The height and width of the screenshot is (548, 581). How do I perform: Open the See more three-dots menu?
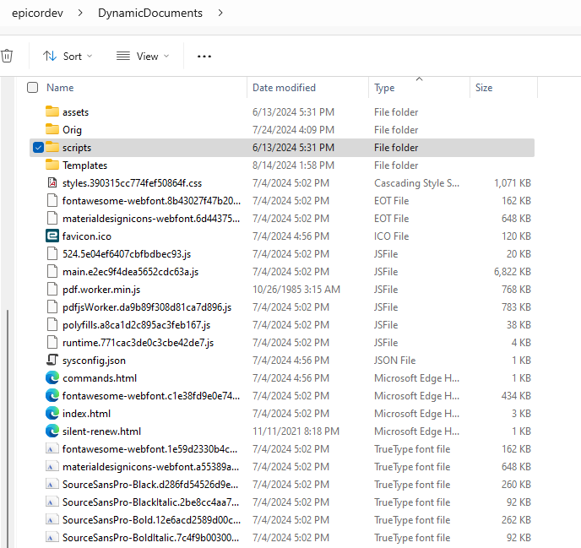204,57
